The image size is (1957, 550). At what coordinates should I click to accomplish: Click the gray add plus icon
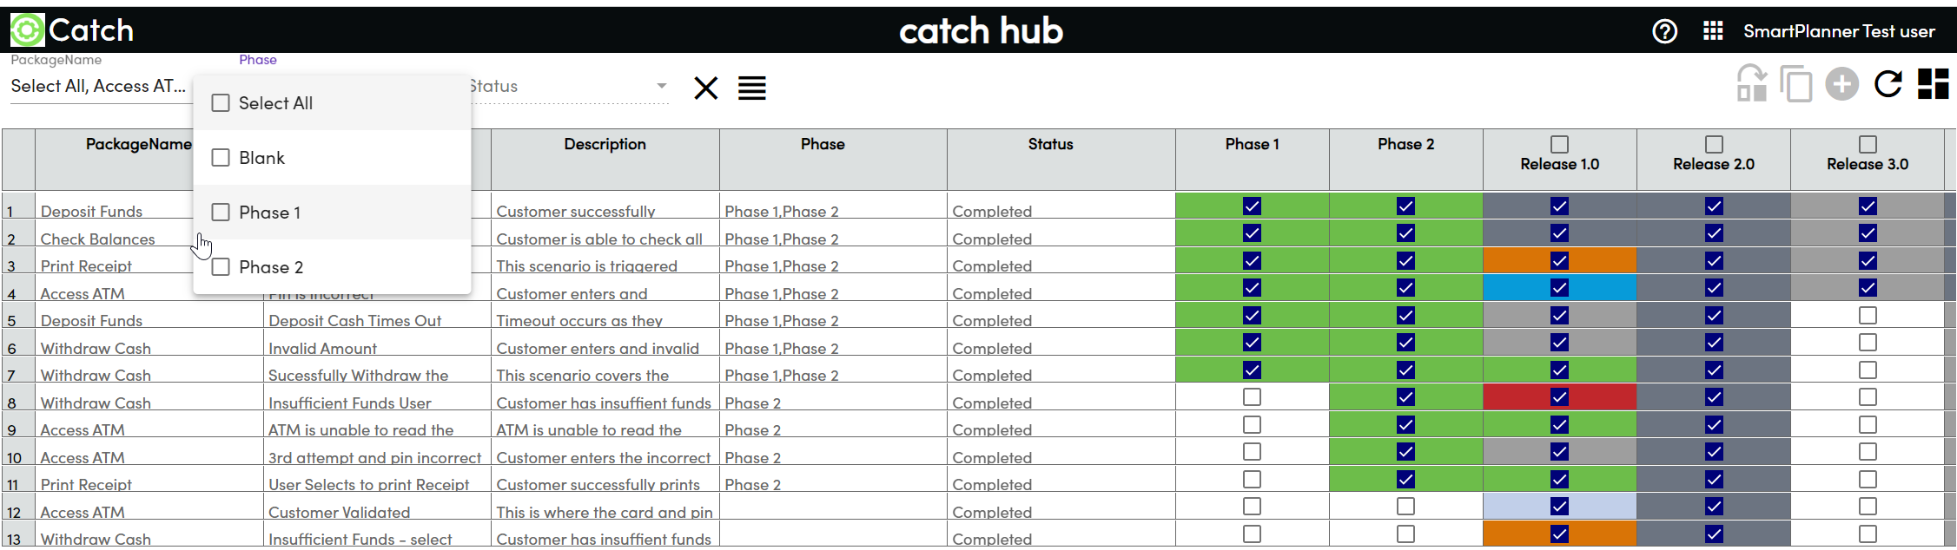click(x=1841, y=84)
